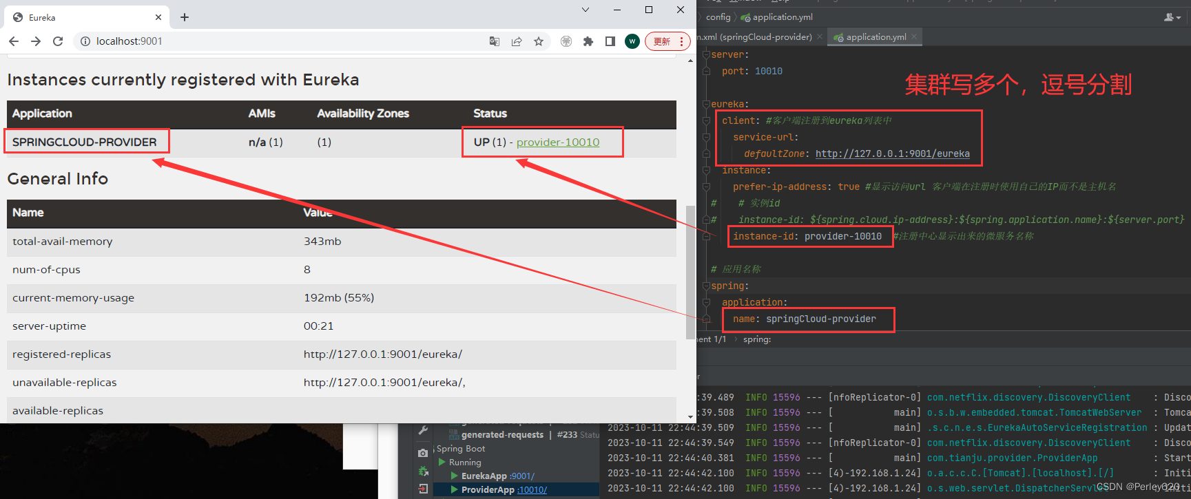Switch to the application.yml editor tab
Image resolution: width=1191 pixels, height=499 pixels.
pyautogui.click(x=876, y=37)
